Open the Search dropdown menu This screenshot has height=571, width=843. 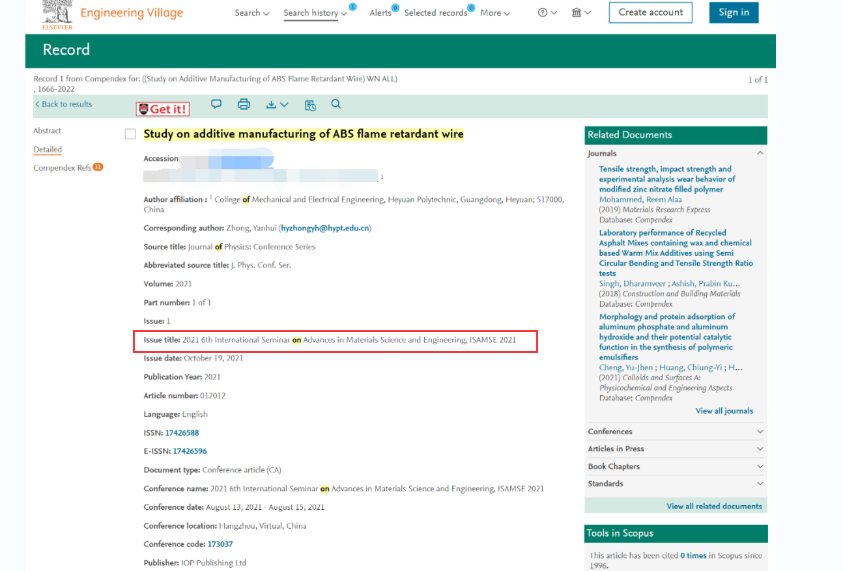pos(251,12)
